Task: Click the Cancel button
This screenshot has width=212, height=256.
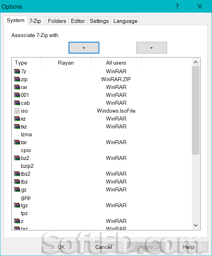Action: click(104, 247)
